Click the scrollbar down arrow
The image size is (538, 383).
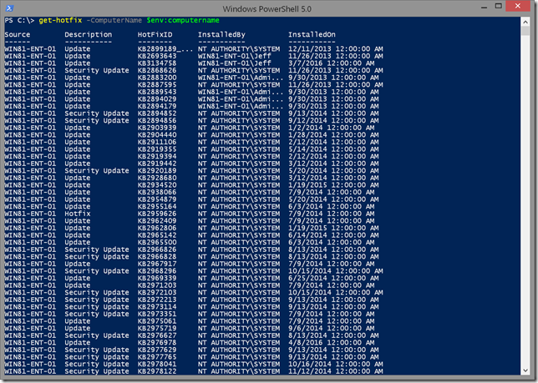point(525,370)
